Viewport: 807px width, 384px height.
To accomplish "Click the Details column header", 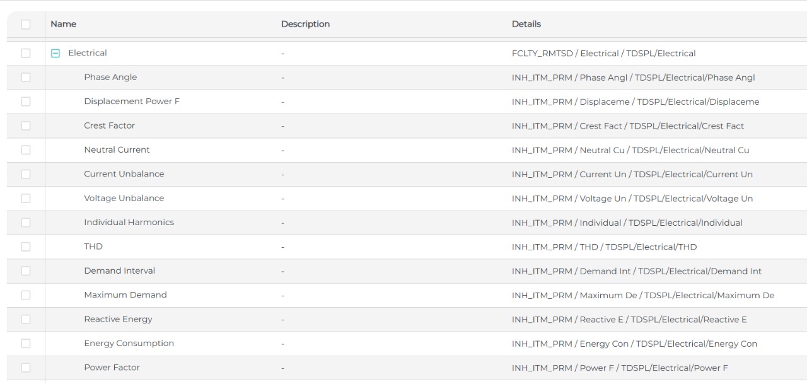I will click(526, 24).
